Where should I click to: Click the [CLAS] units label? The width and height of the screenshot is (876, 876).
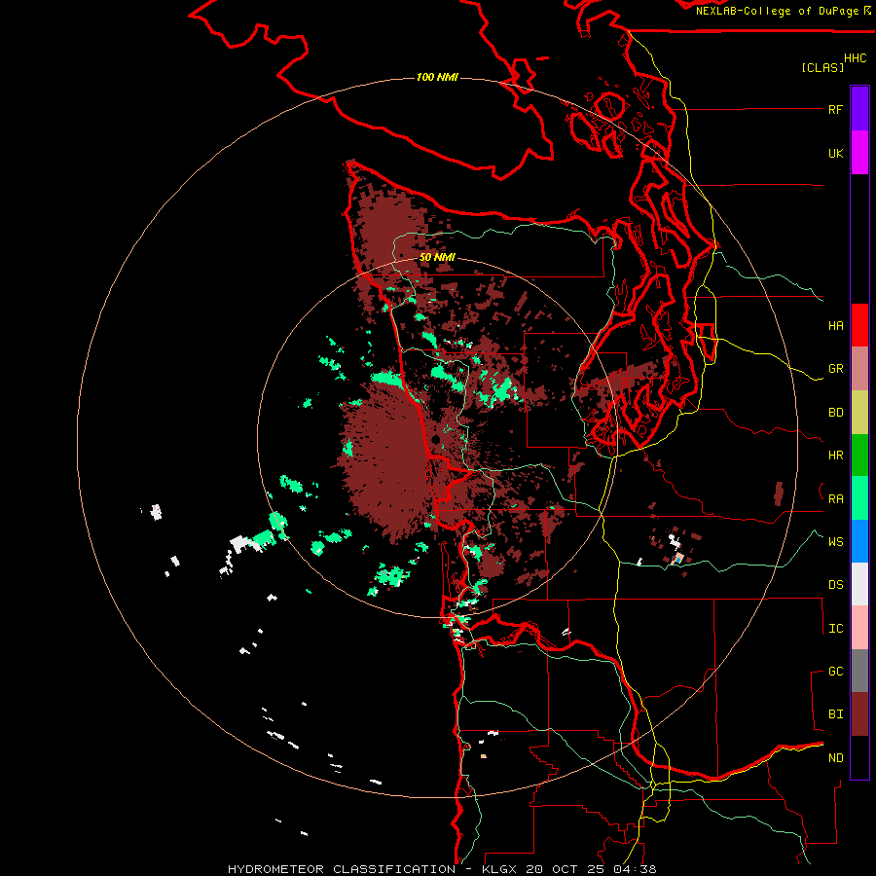[x=822, y=67]
